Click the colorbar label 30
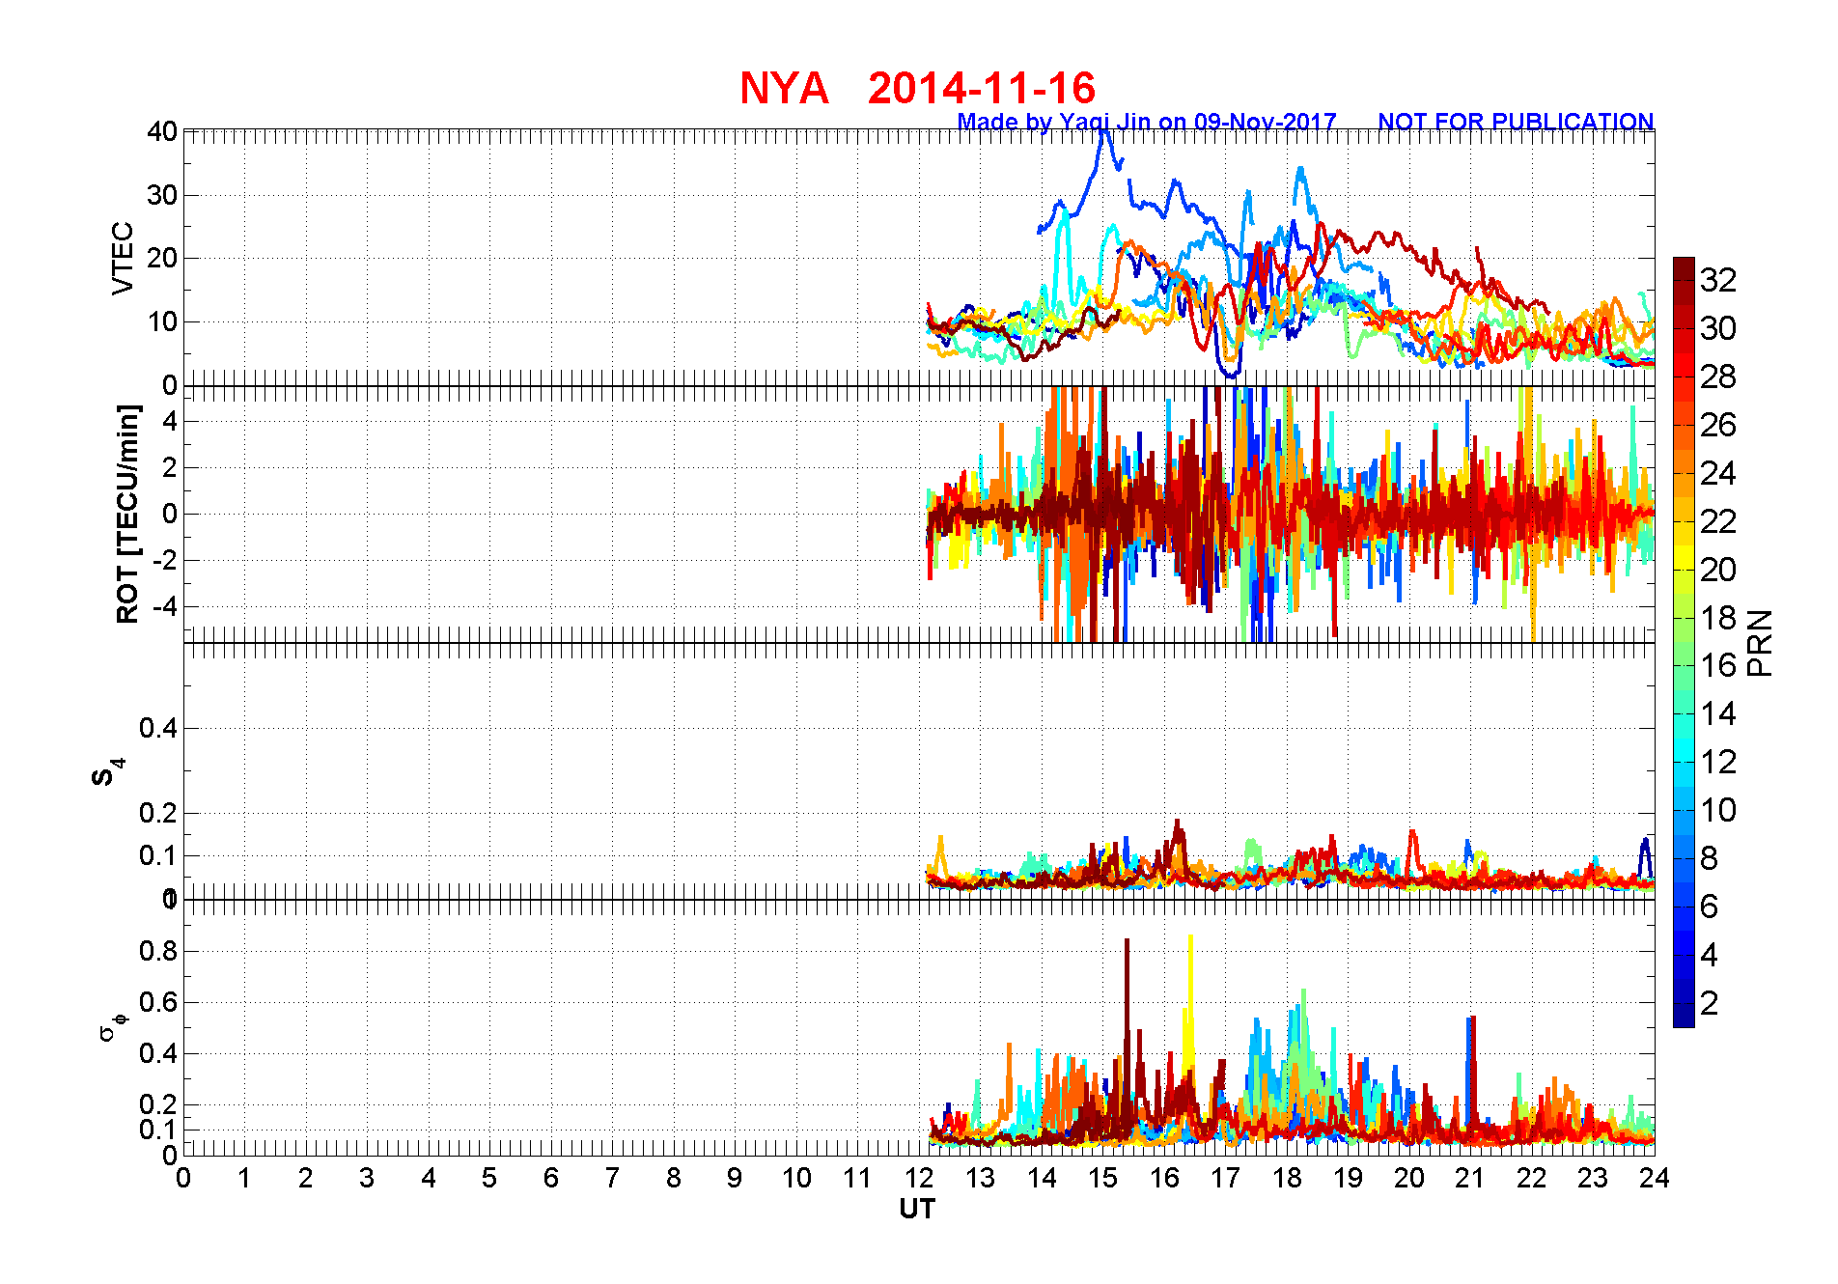 click(1718, 328)
